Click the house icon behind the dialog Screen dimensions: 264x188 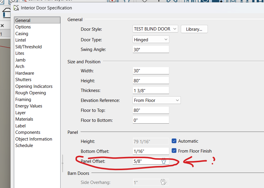click(x=6, y=13)
